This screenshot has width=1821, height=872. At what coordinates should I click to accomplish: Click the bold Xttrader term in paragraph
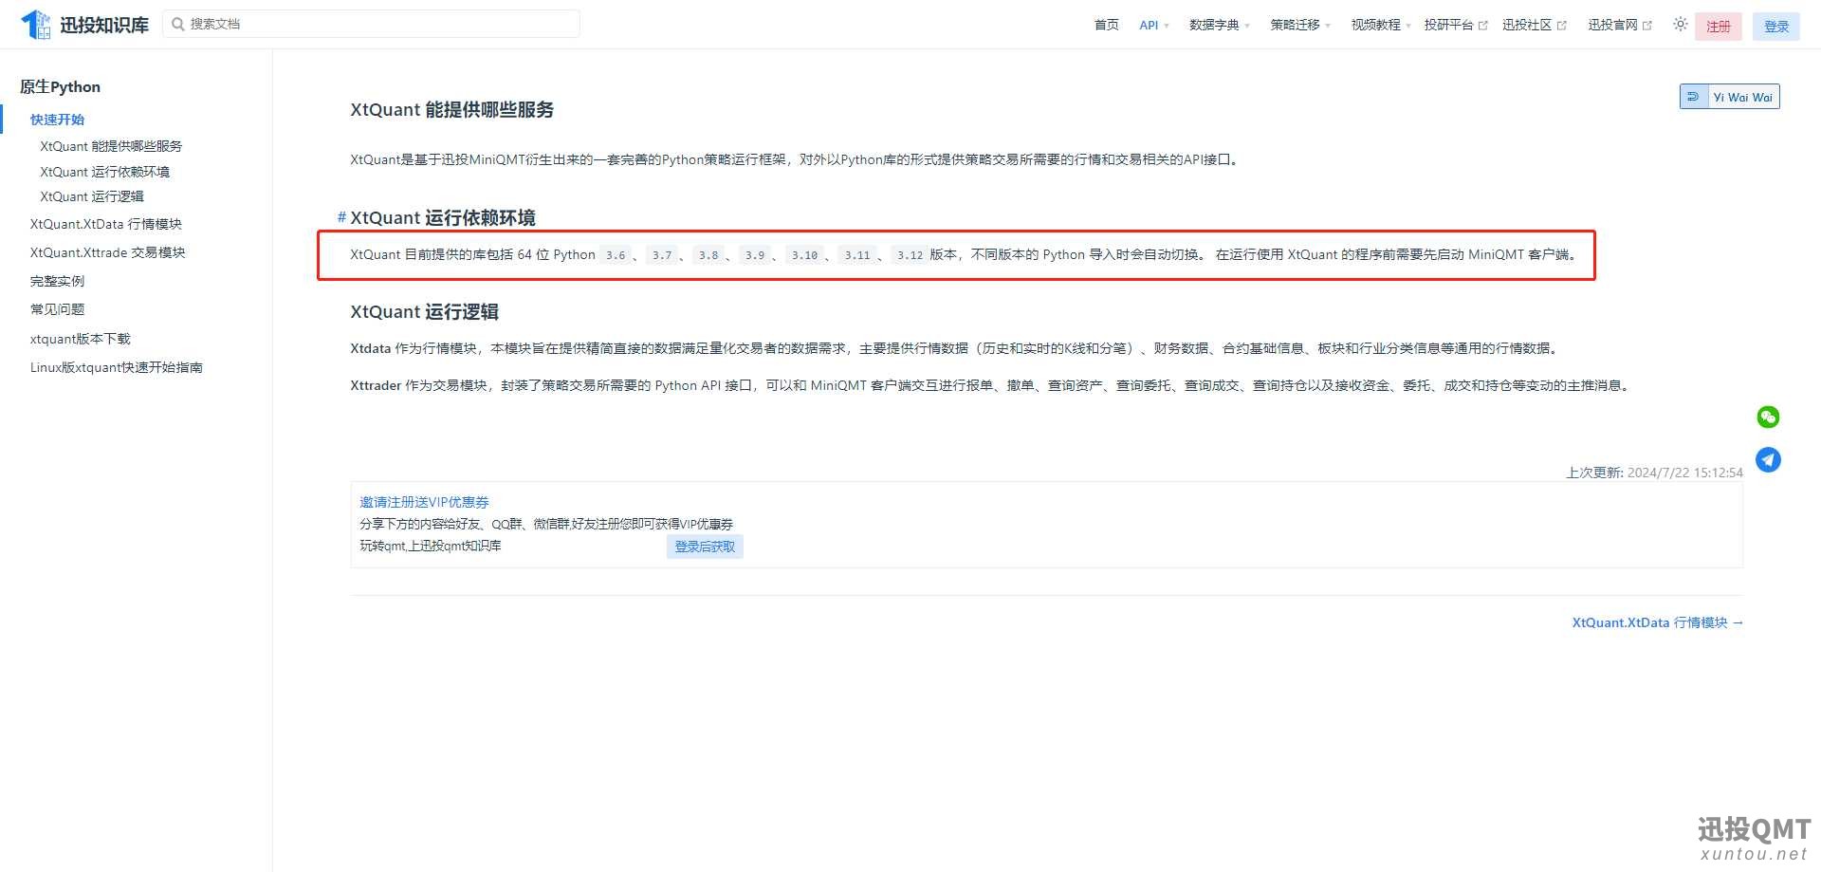pyautogui.click(x=376, y=385)
